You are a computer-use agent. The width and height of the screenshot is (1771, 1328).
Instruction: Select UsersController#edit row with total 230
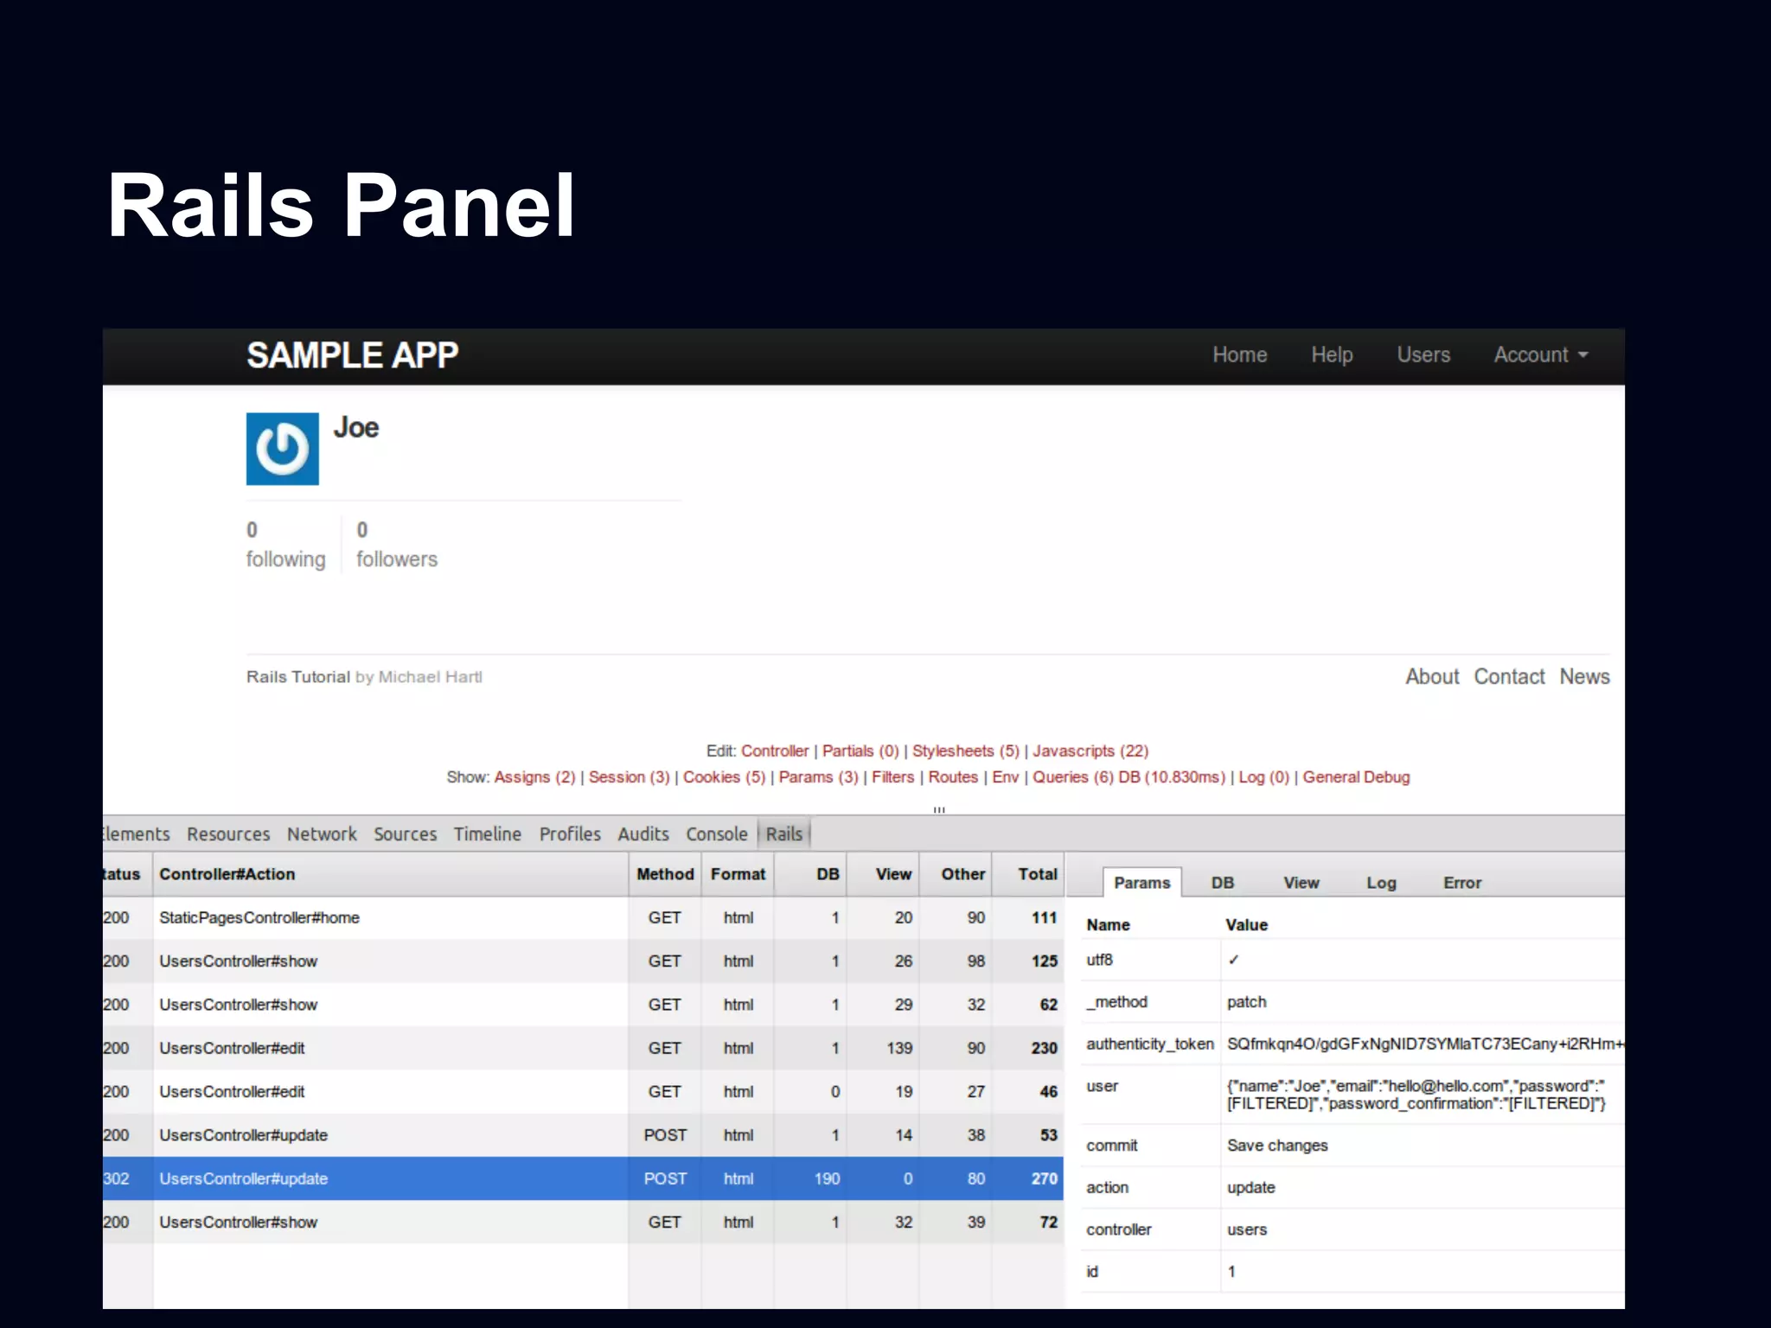(x=583, y=1048)
